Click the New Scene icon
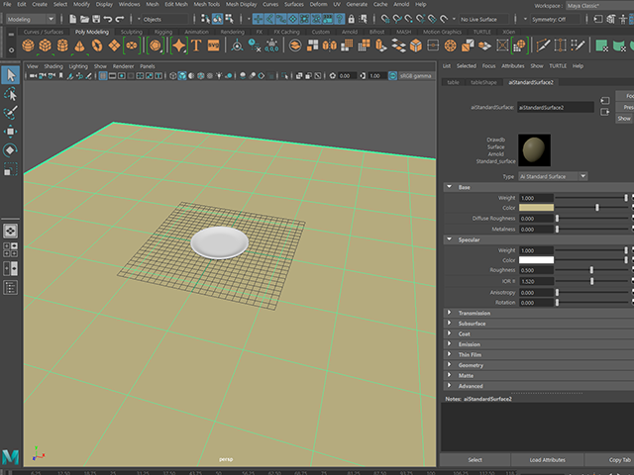634x475 pixels. [x=72, y=19]
